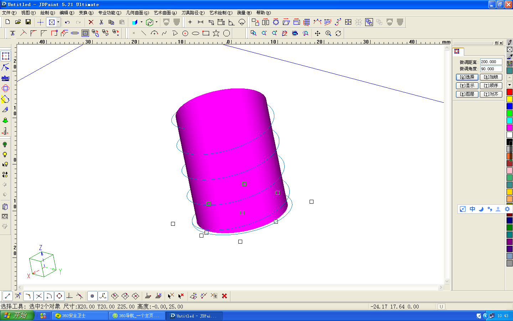Open a file with the folder icon
This screenshot has width=513, height=321.
point(18,22)
